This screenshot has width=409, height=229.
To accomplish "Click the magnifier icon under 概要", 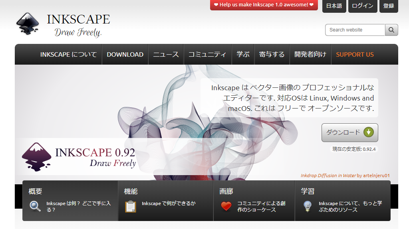I will pyautogui.click(x=35, y=206).
